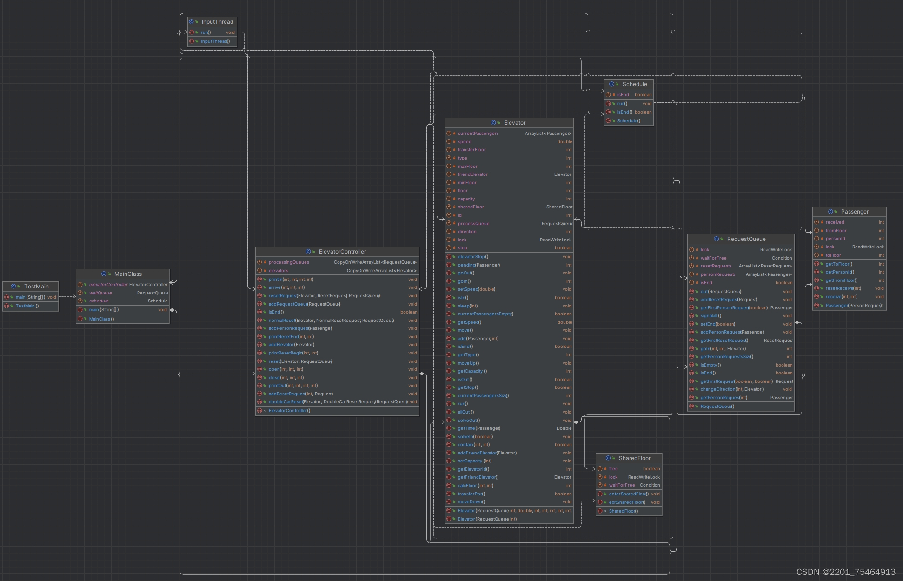Click the constructor icon beside ElevatorController()
Screen dimensions: 903x581
(x=259, y=411)
